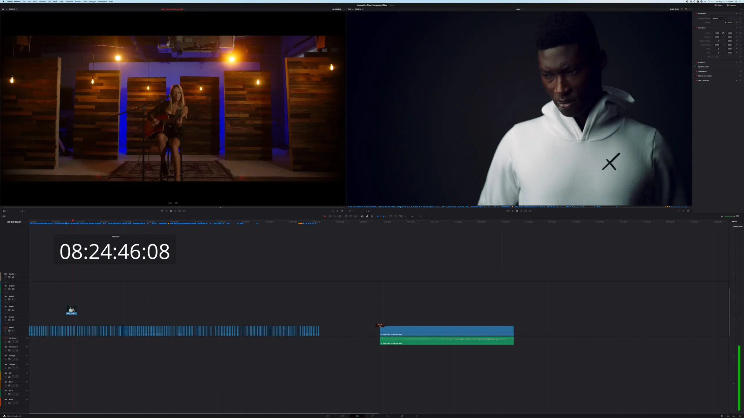Expand the Cropping section

[x=701, y=62]
